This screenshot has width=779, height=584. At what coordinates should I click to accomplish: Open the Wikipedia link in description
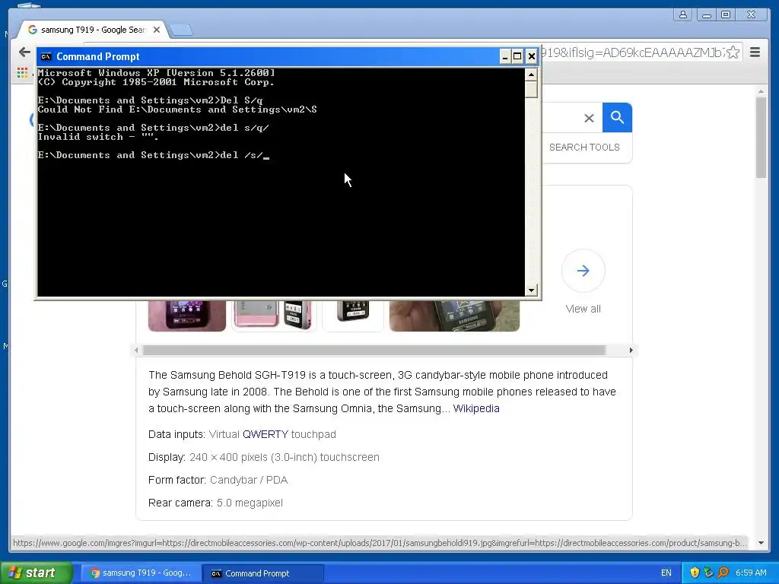[476, 408]
